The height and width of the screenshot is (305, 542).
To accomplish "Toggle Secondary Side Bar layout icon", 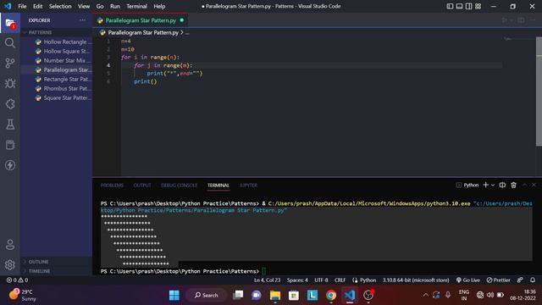I will (468, 6).
